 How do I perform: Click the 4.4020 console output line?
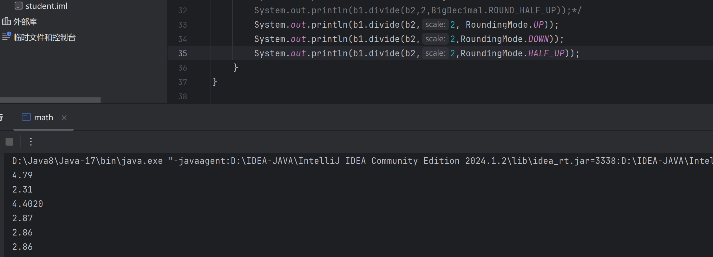point(28,204)
